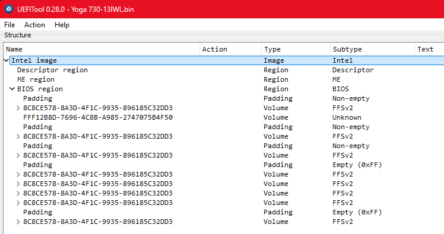The width and height of the screenshot is (444, 234).
Task: Select the FFF12B8D-7696-4C8B-A985-2747075B4F50 volume
Action: [x=98, y=117]
